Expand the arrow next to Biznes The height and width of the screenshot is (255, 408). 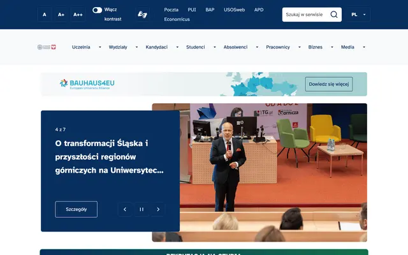tap(332, 47)
